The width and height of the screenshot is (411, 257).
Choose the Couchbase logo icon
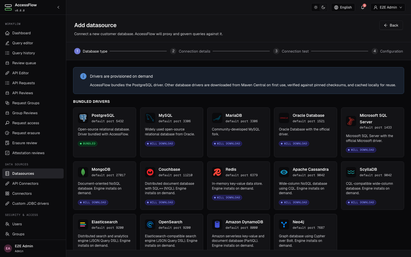pyautogui.click(x=150, y=172)
